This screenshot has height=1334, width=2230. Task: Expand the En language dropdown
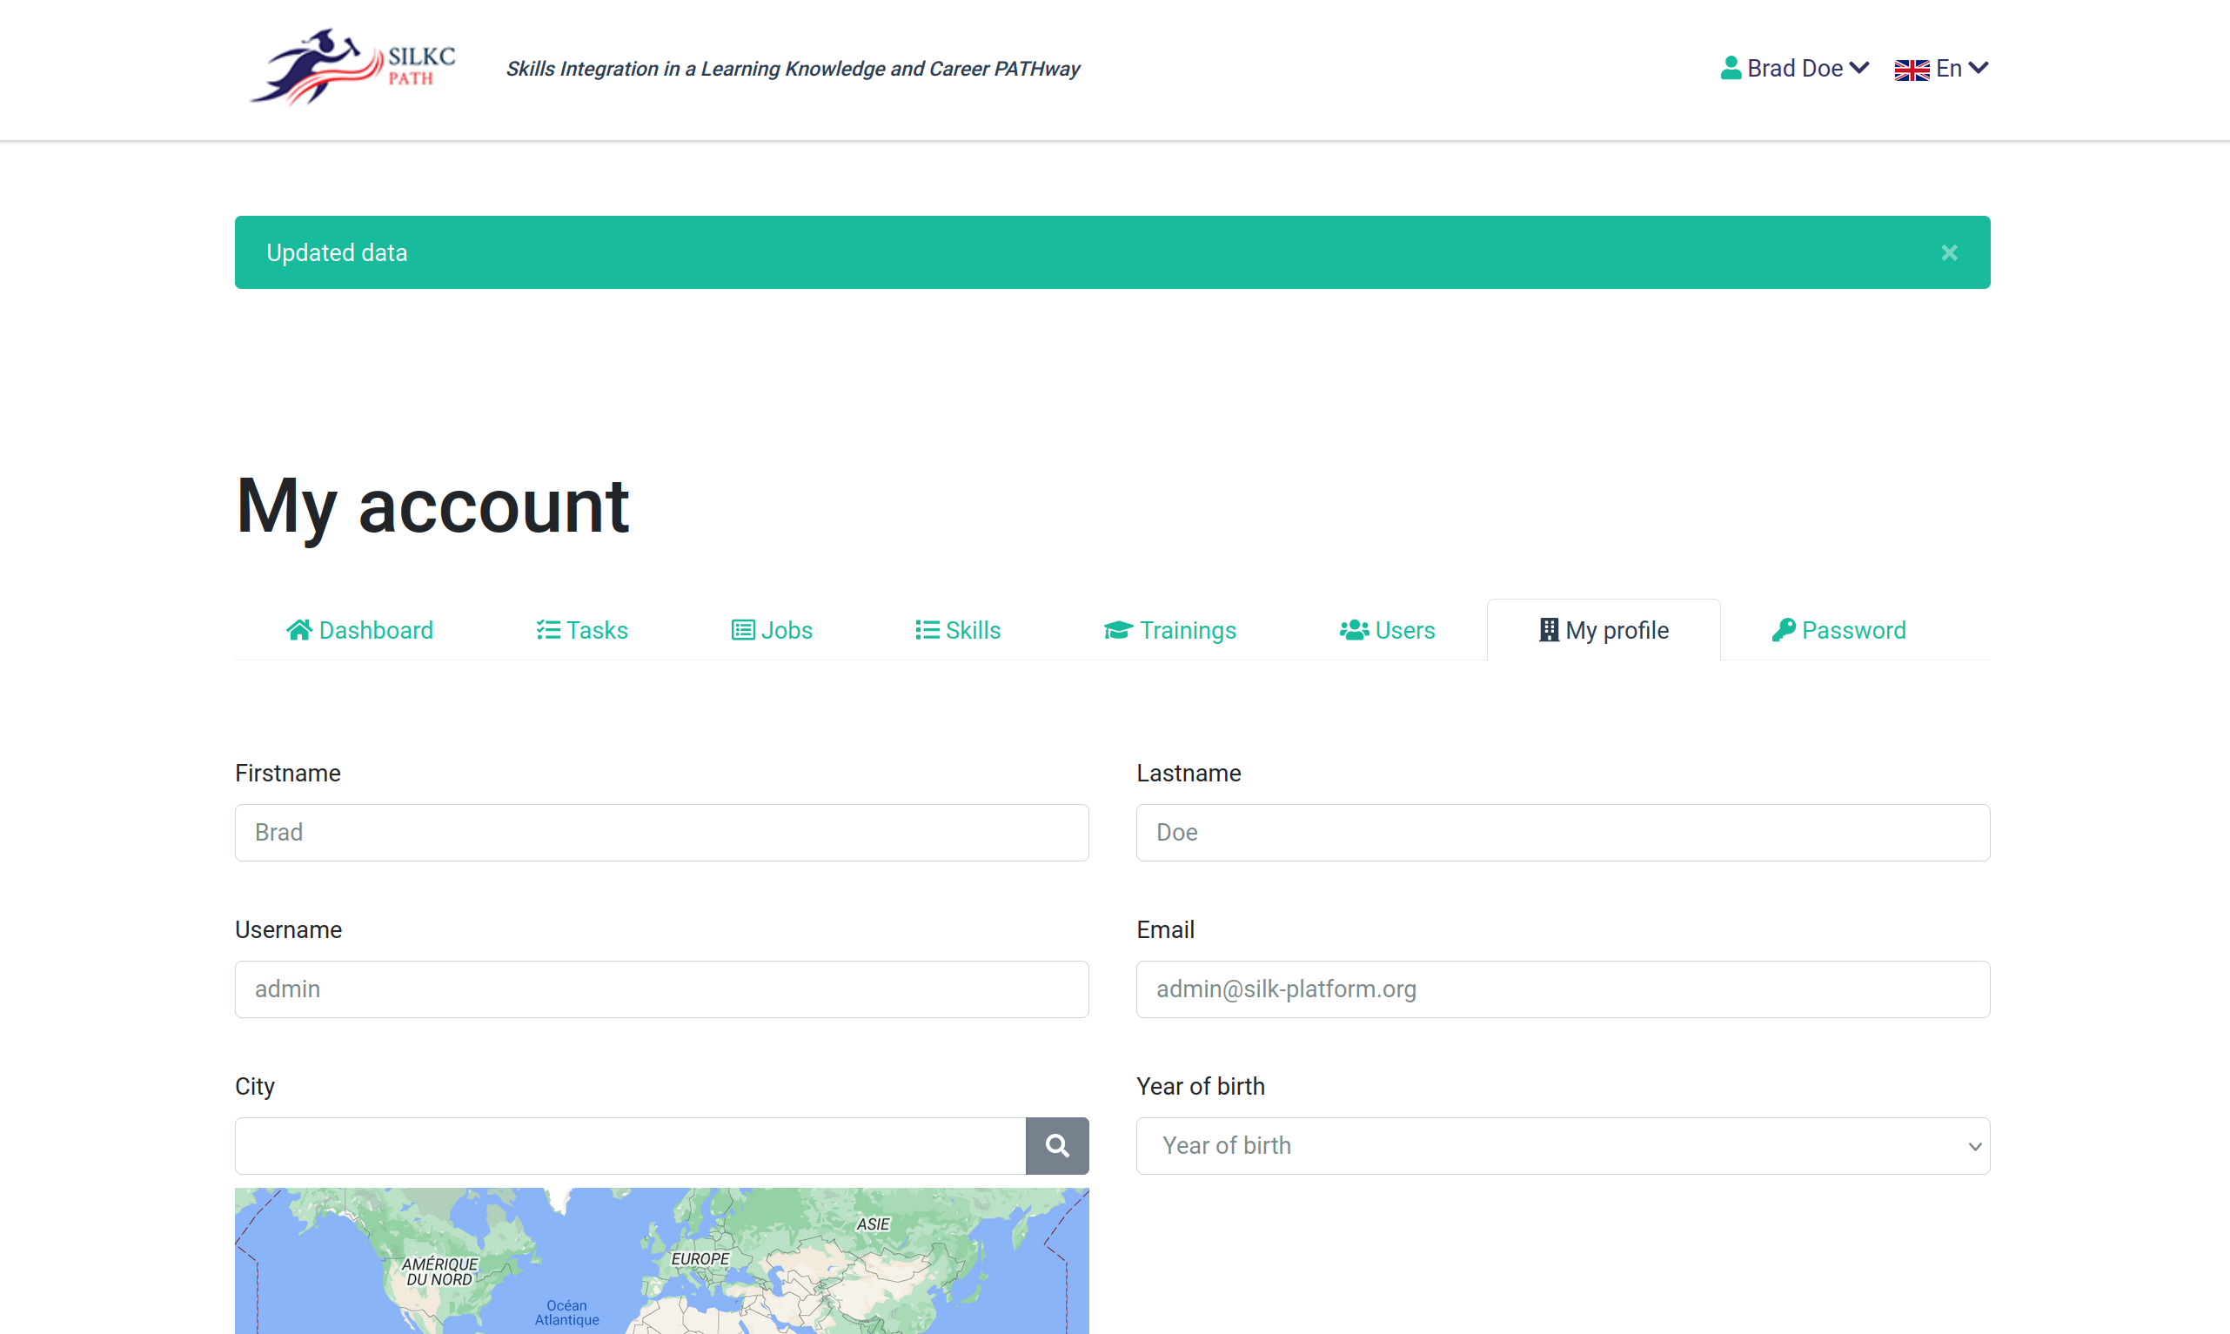click(x=1952, y=67)
